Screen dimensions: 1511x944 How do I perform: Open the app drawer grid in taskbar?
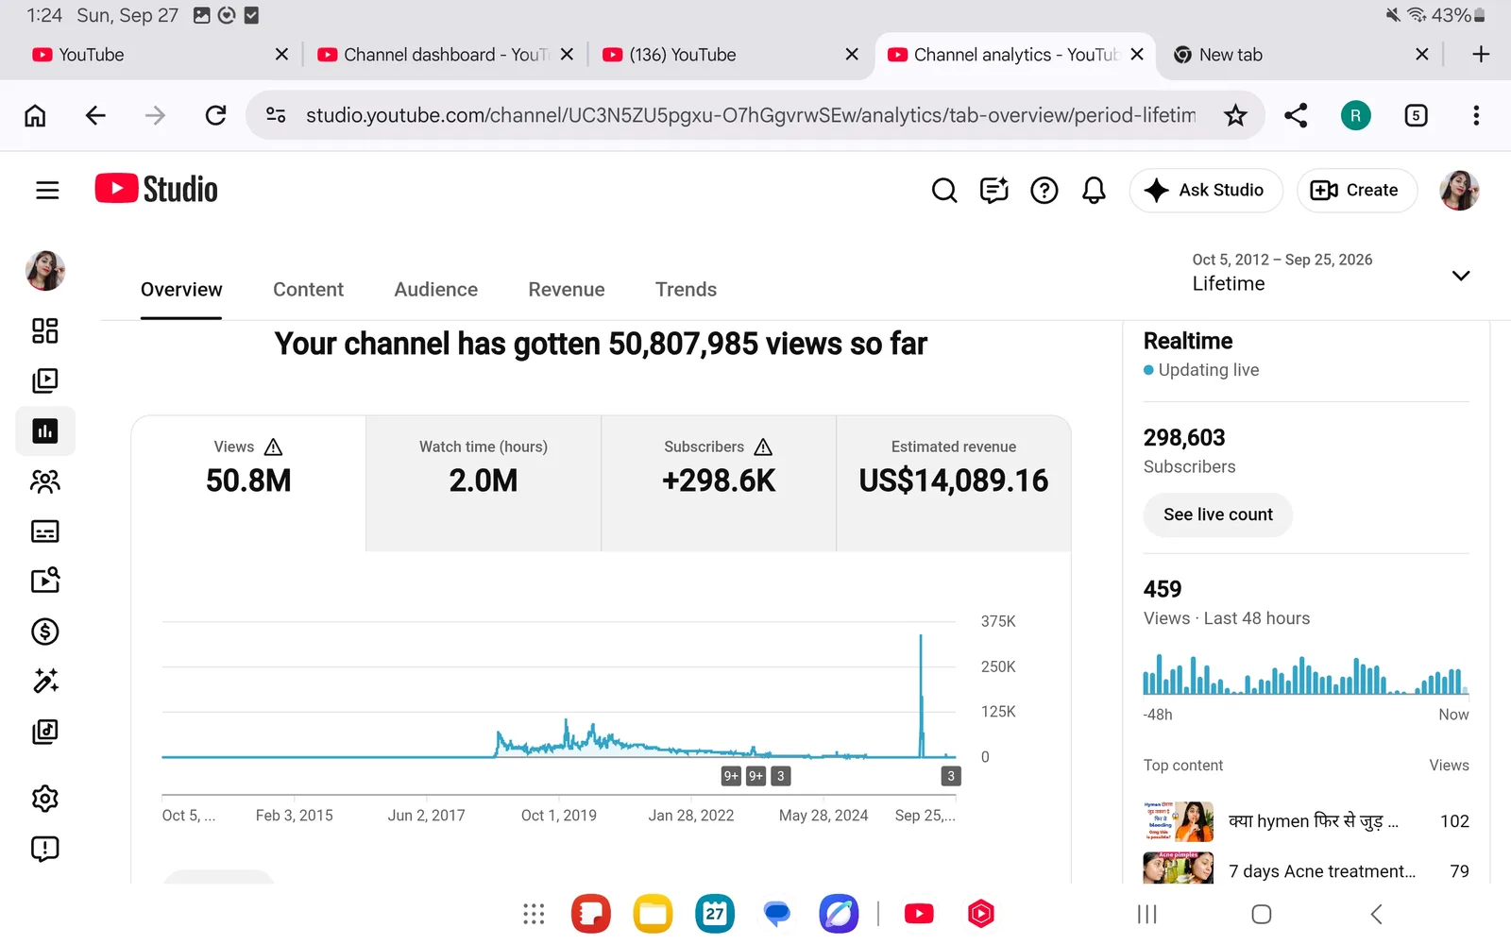click(x=534, y=914)
